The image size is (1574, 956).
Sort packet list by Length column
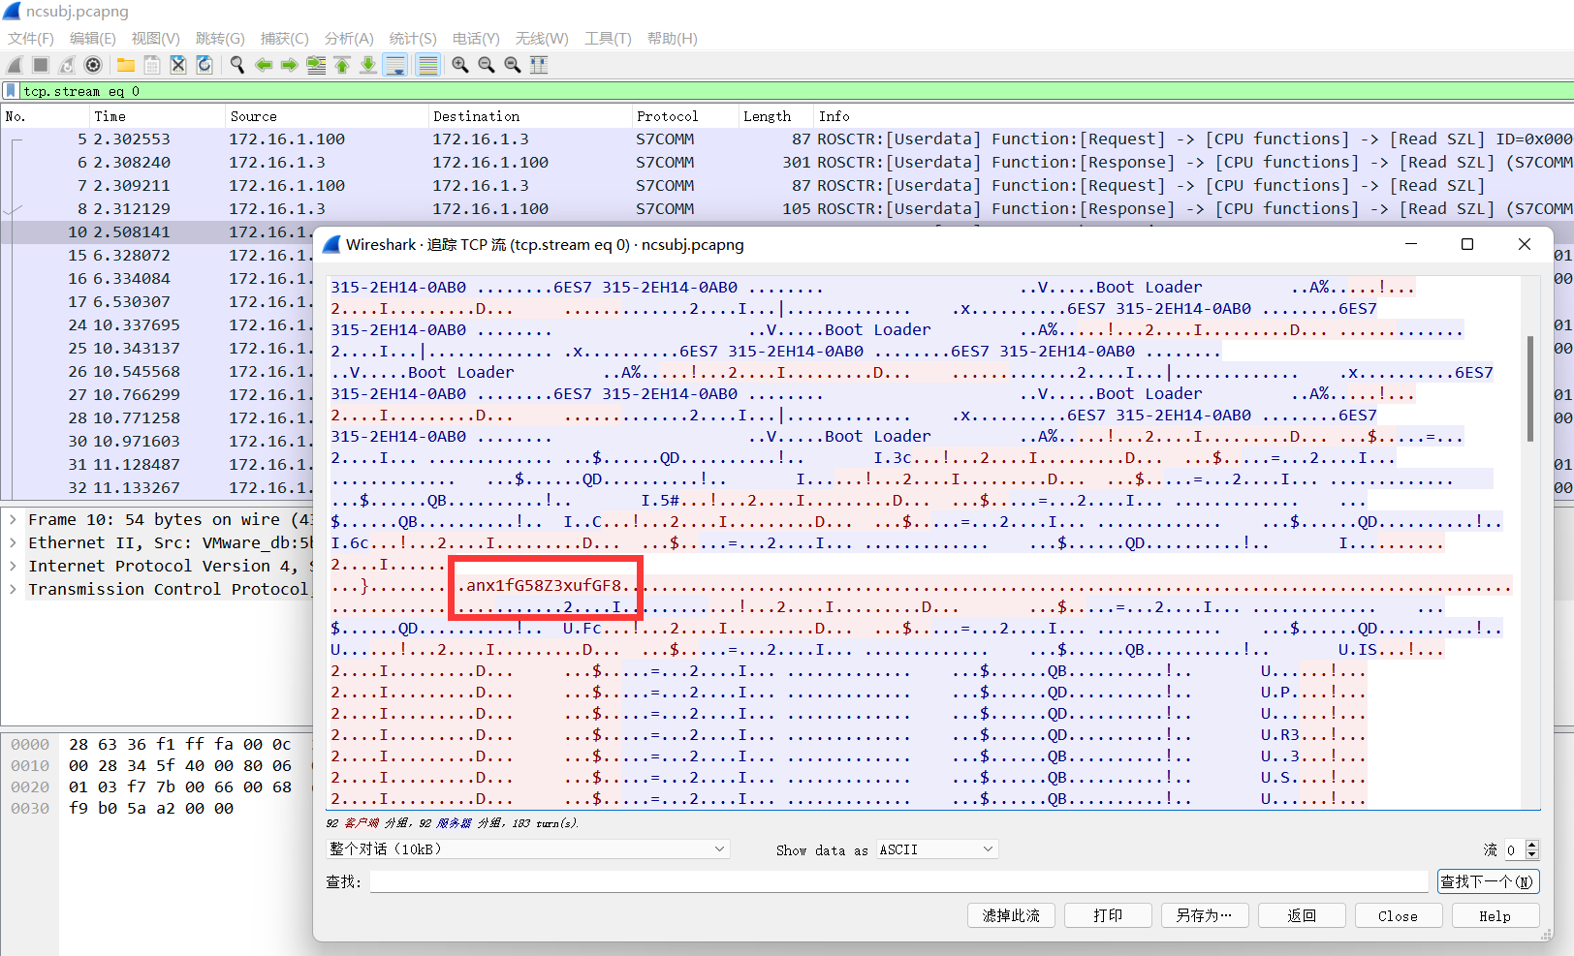click(x=775, y=116)
